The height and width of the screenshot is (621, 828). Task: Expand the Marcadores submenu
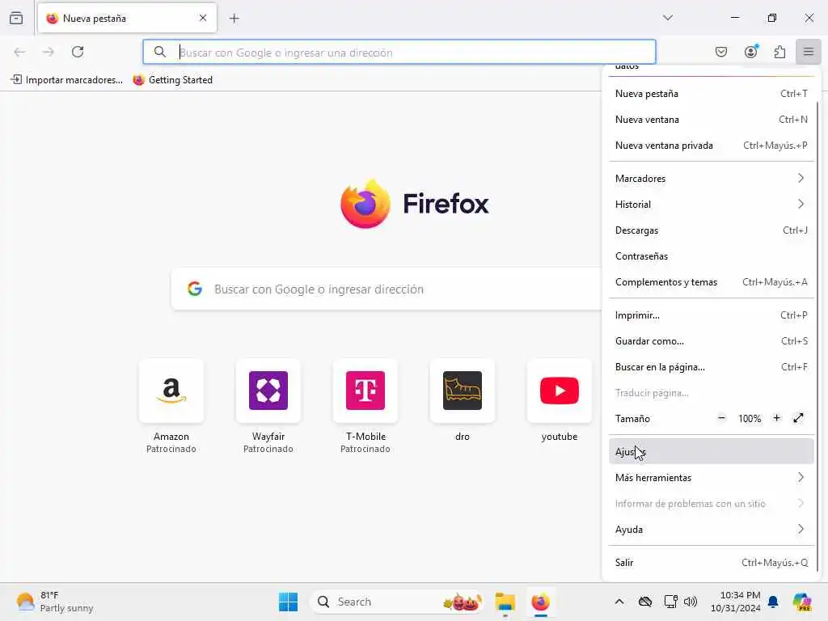click(711, 179)
